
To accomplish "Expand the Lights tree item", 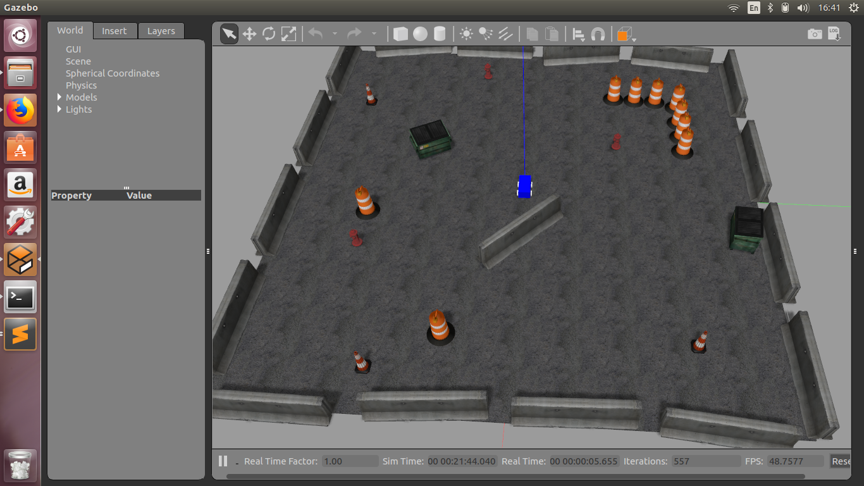I will tap(59, 109).
